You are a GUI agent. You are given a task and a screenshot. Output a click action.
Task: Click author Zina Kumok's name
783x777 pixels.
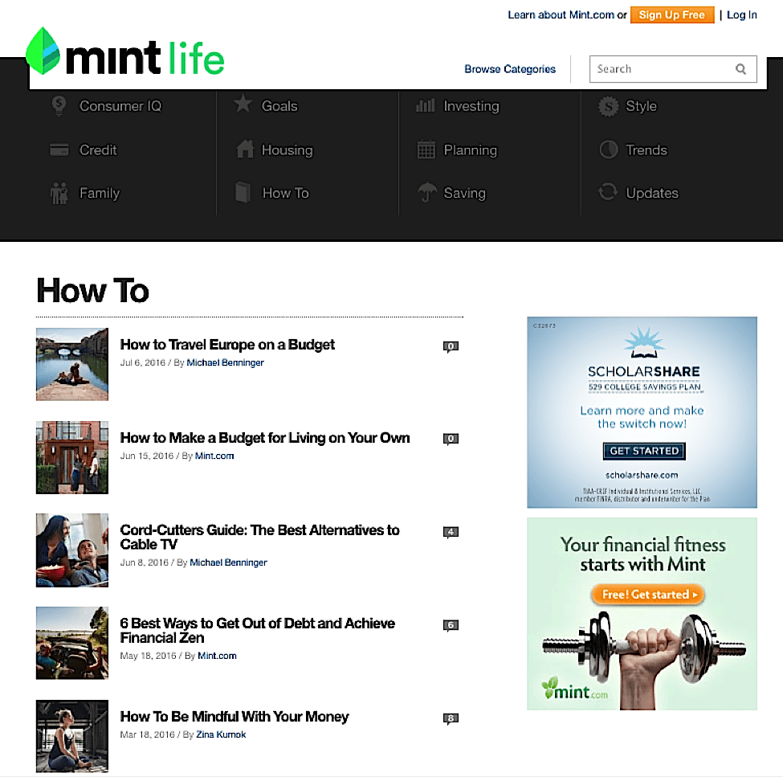click(x=221, y=734)
